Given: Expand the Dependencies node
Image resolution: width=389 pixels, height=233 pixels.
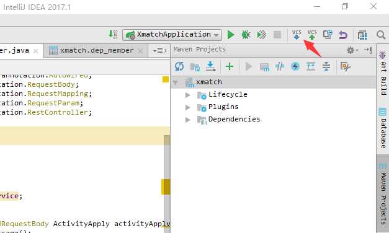Looking at the screenshot, I should tap(188, 120).
